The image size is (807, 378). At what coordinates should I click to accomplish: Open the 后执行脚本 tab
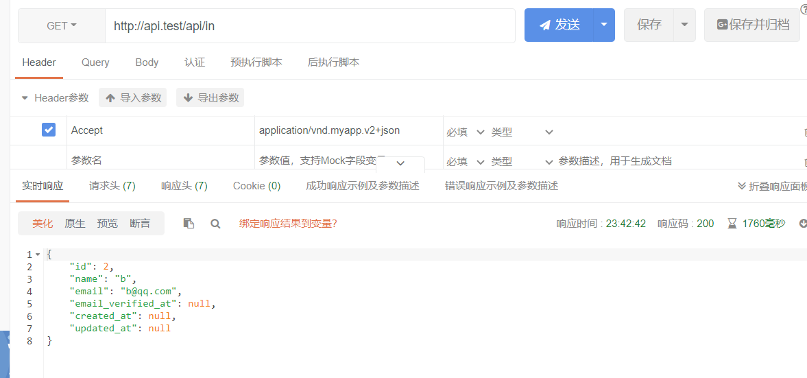333,62
